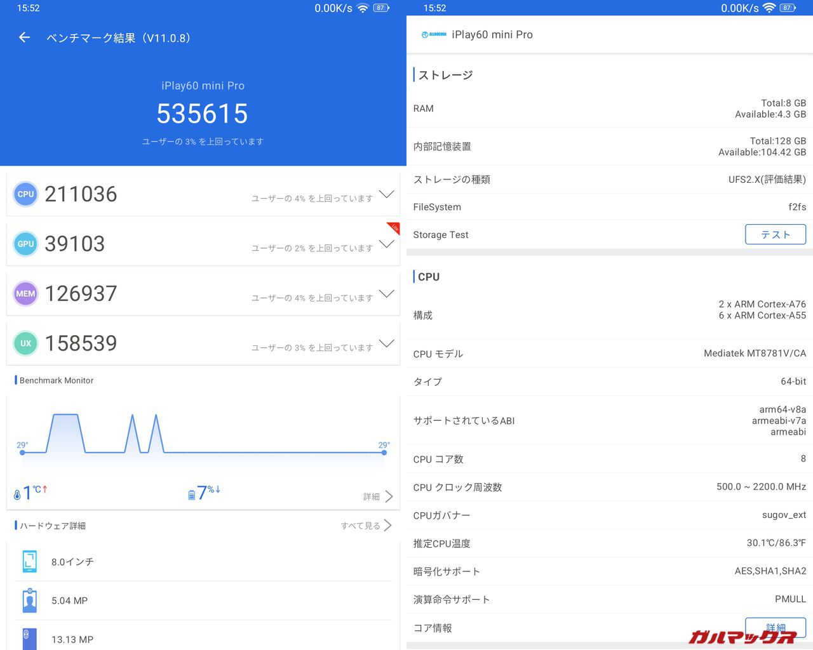The width and height of the screenshot is (813, 650).
Task: Open 詳細 link under Benchmark Monitor
Action: [x=379, y=496]
